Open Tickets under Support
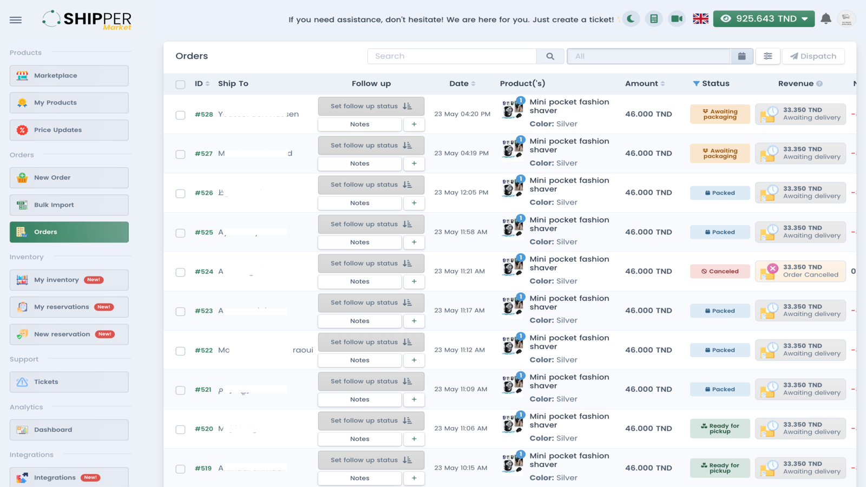This screenshot has height=487, width=866. [69, 382]
